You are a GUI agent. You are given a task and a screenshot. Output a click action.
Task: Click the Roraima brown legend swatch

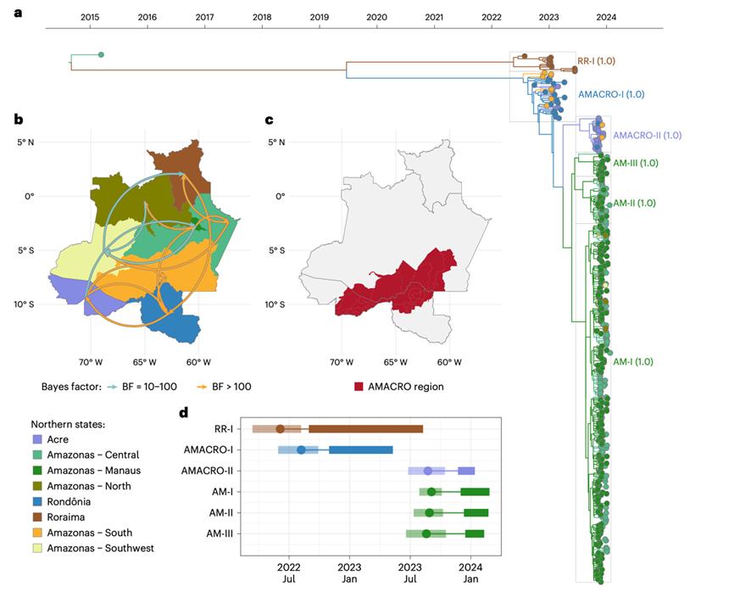coord(36,517)
